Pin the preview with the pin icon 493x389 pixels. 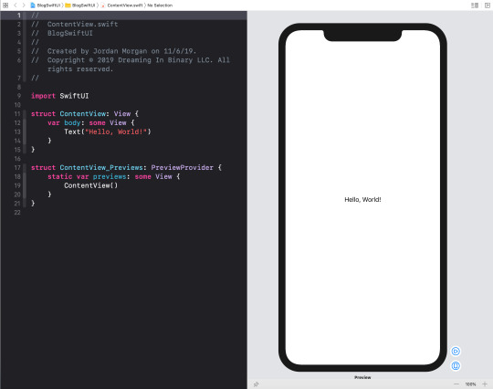point(257,384)
